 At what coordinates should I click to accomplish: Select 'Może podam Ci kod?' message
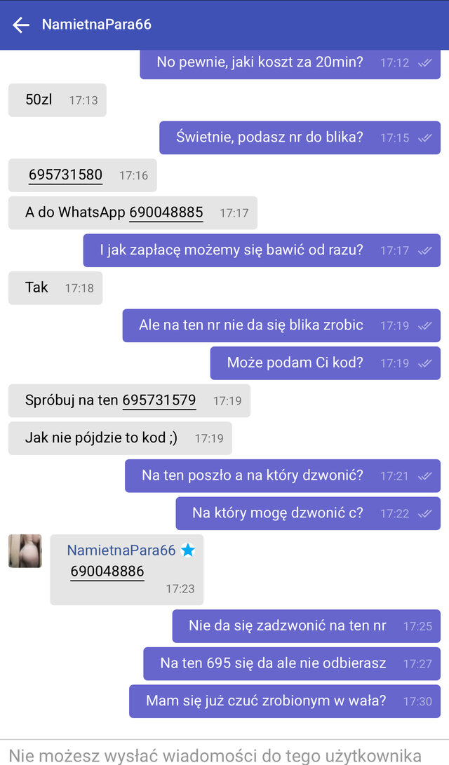tap(326, 363)
